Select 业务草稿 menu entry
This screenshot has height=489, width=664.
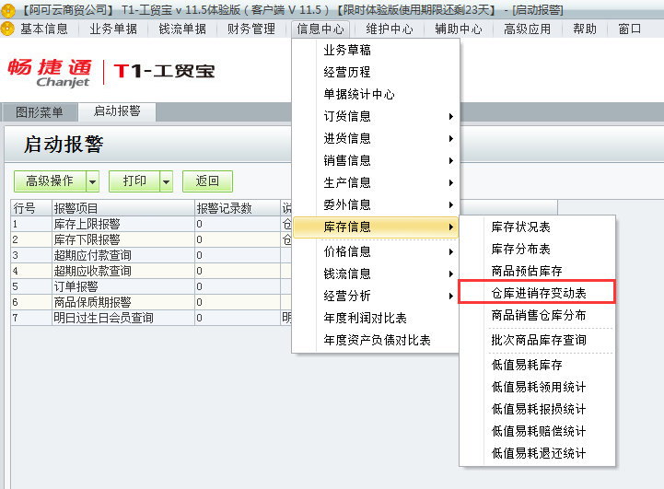coord(375,50)
